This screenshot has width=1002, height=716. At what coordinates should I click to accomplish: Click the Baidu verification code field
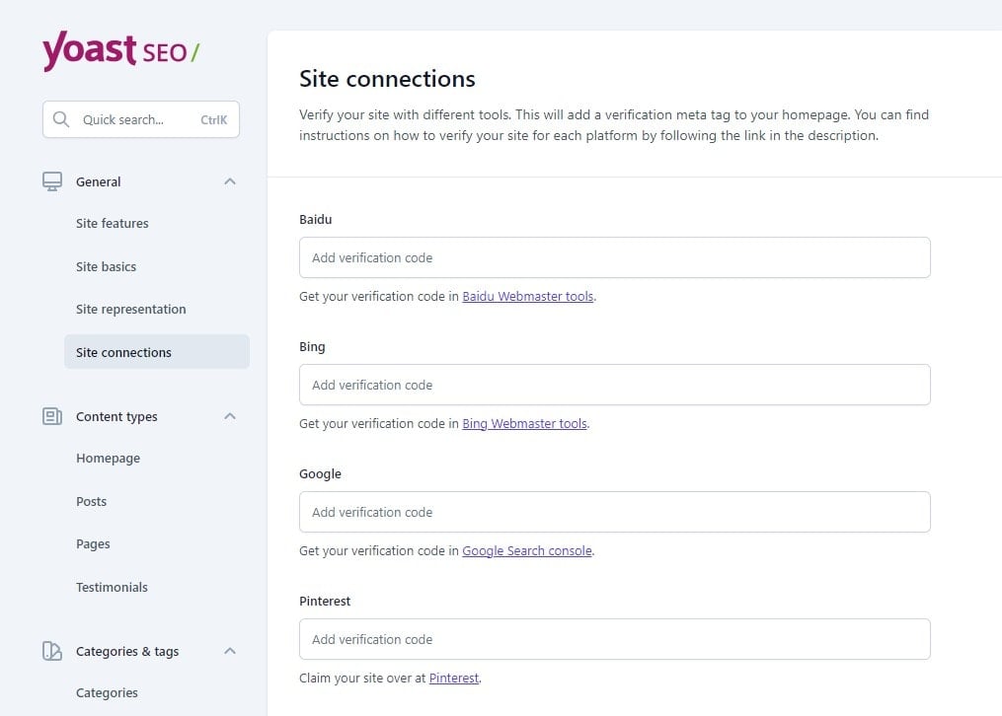tap(615, 257)
